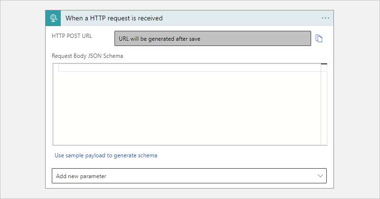Click blank space right of the sample payload link
This screenshot has height=199, width=380.
237,155
